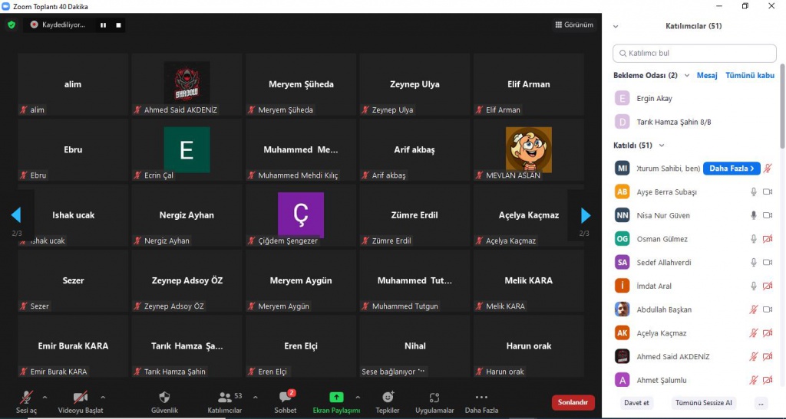Select Tarık Hamza Şahin 8/B waiting entry
The width and height of the screenshot is (786, 419).
pyautogui.click(x=694, y=122)
